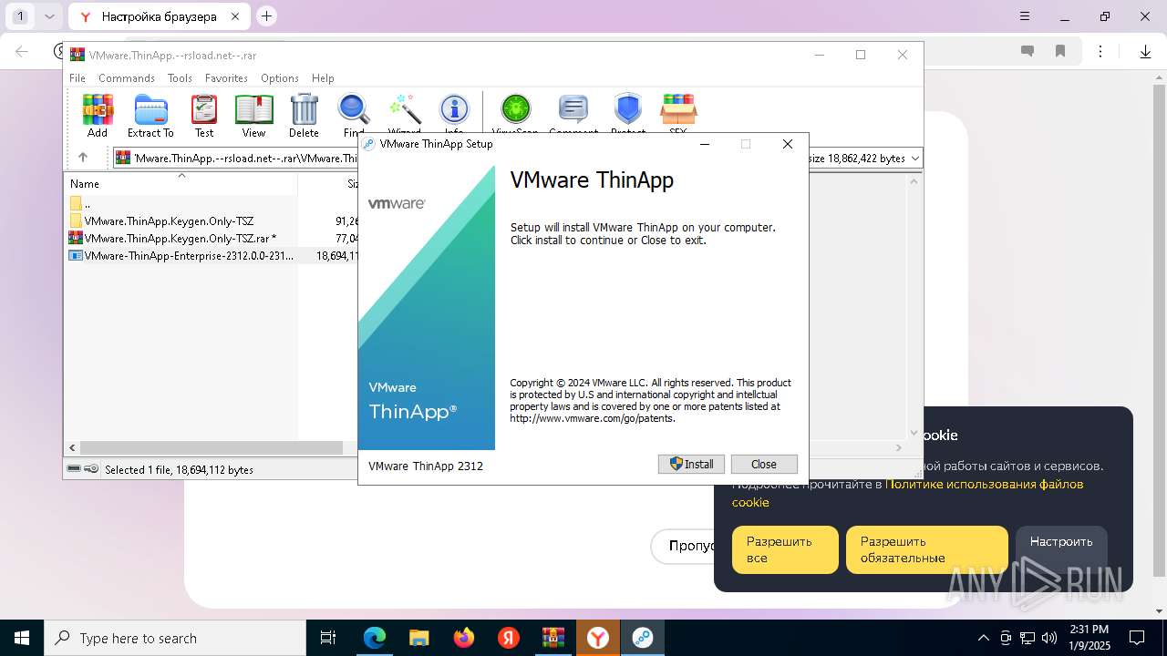Screen dimensions: 1167x656
Task: Click the volume icon in system tray
Action: click(1049, 638)
